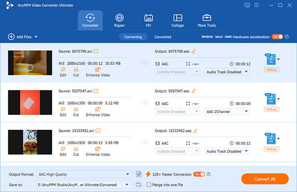
Task: Click the Add Files button
Action: tap(20, 37)
